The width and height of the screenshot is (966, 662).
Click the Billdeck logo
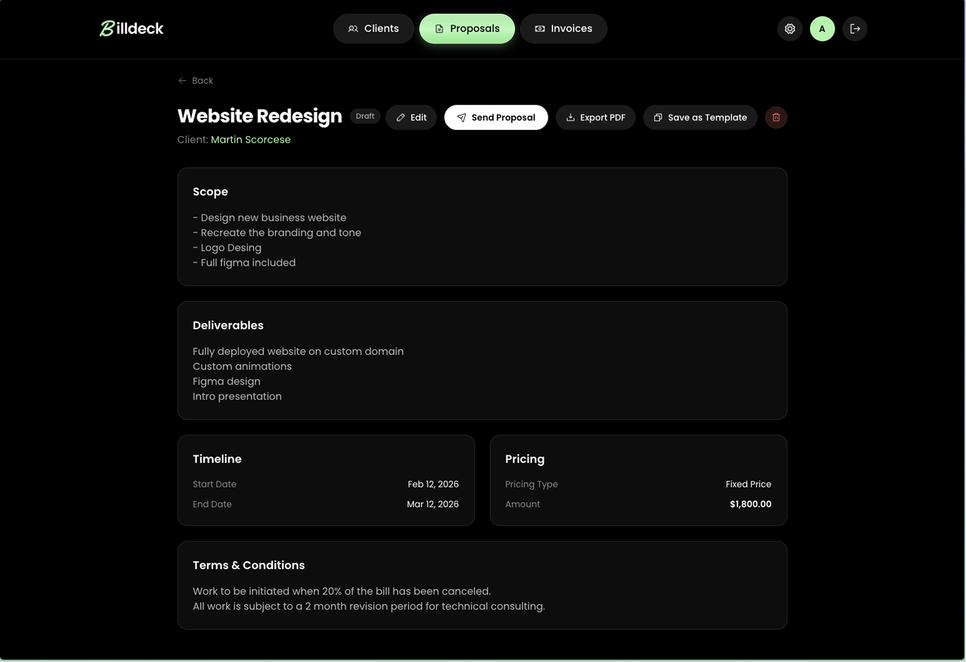[x=131, y=28]
